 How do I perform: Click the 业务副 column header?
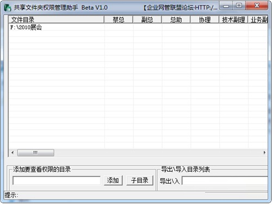coord(258,20)
